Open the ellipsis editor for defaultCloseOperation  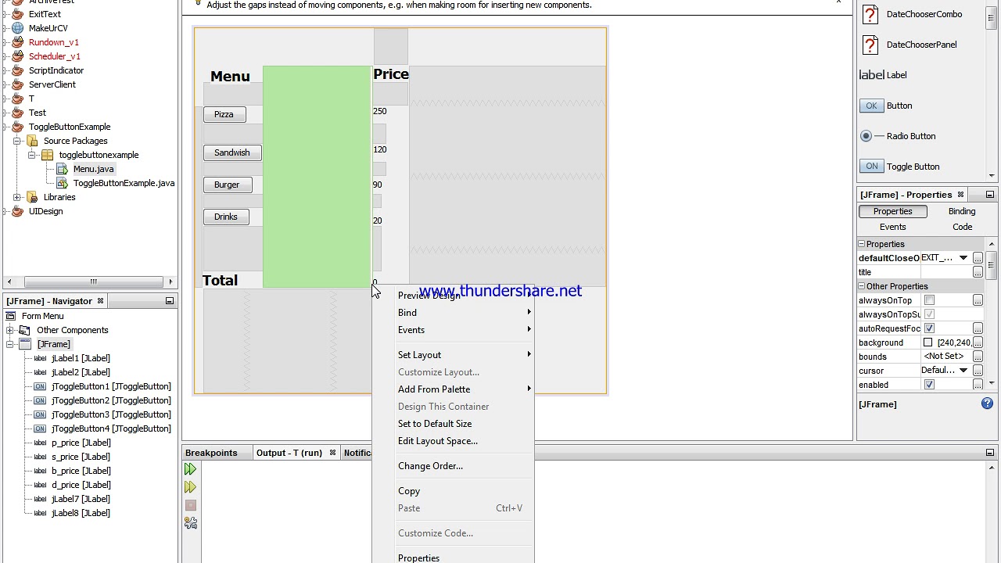click(978, 258)
